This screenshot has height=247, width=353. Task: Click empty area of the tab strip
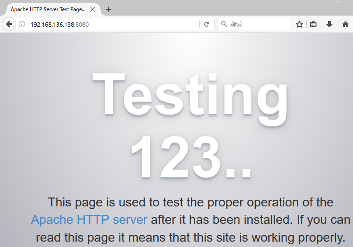pos(223,9)
